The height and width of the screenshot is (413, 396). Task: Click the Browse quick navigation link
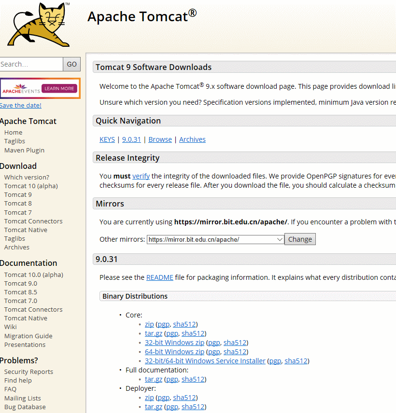coord(160,139)
